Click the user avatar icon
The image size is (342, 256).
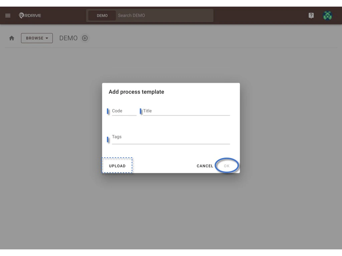click(328, 15)
